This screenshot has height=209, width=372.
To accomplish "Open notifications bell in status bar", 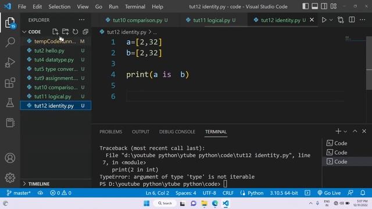I will [x=363, y=193].
